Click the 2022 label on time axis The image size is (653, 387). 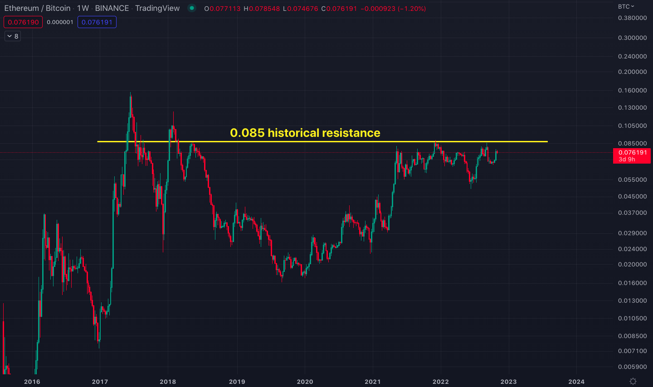coord(441,382)
